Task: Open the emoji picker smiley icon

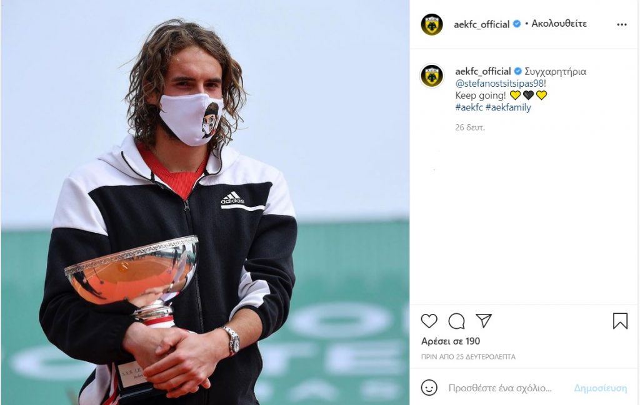Action: click(x=429, y=388)
